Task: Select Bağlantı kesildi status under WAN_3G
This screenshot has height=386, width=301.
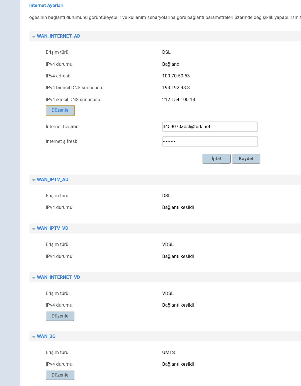Action: point(178,364)
